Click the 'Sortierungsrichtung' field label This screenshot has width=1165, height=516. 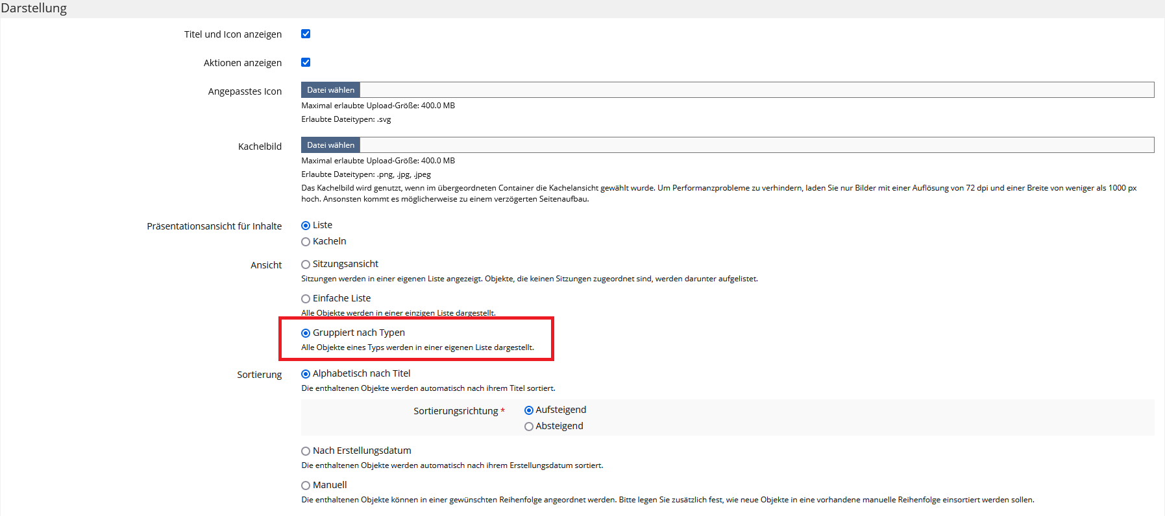(x=456, y=411)
